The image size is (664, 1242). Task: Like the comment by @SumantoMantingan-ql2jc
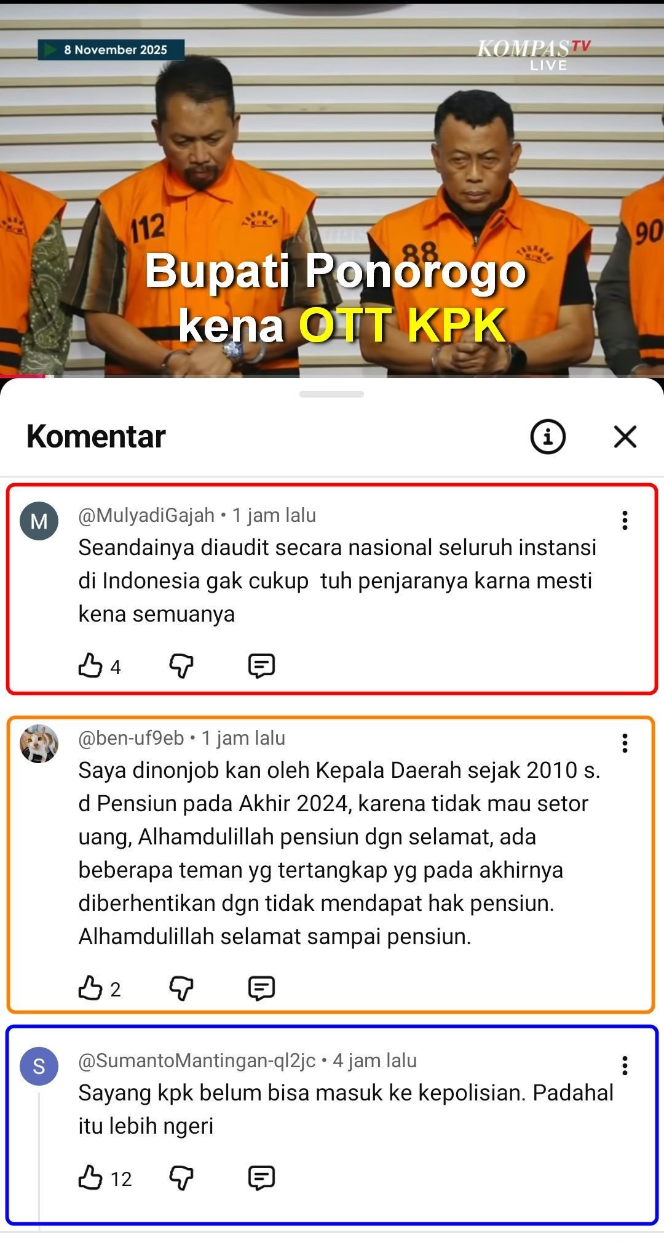pos(90,1177)
